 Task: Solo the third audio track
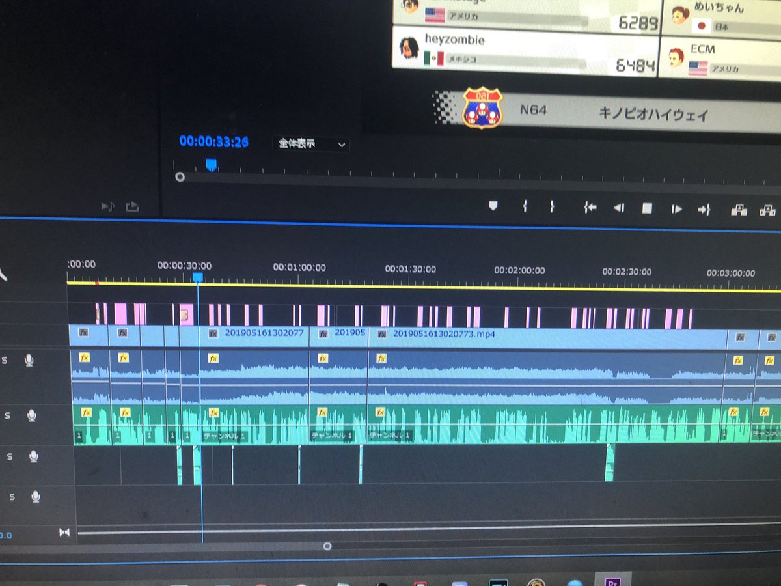coord(9,457)
